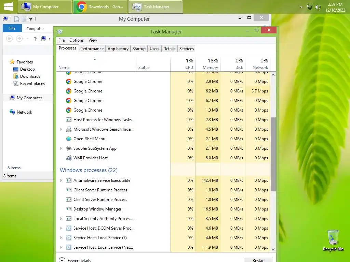Select the Task Manager taskbar button
This screenshot has height=262, width=350.
coord(156,7)
